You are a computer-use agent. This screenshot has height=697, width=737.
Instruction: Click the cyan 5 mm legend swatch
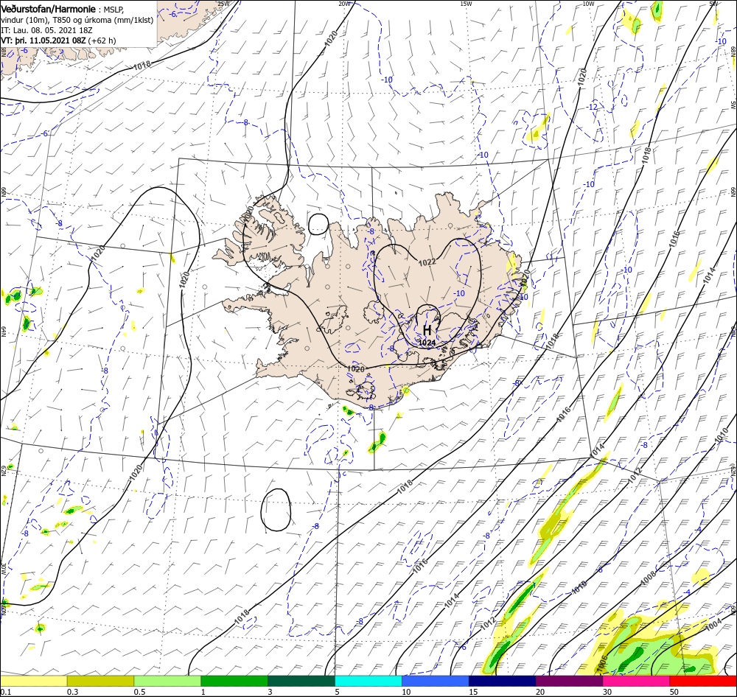pyautogui.click(x=368, y=681)
